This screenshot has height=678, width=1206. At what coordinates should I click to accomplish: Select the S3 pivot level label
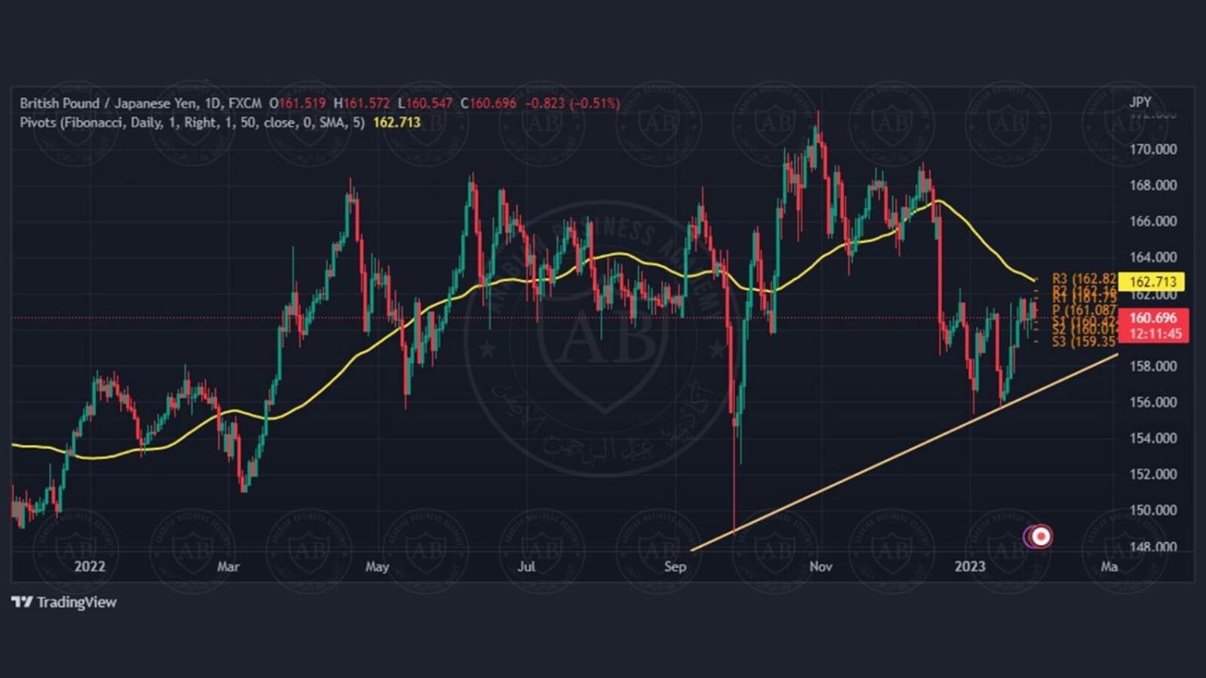coord(1085,341)
